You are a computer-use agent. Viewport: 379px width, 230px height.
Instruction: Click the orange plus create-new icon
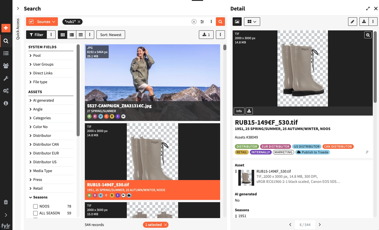coord(6,28)
